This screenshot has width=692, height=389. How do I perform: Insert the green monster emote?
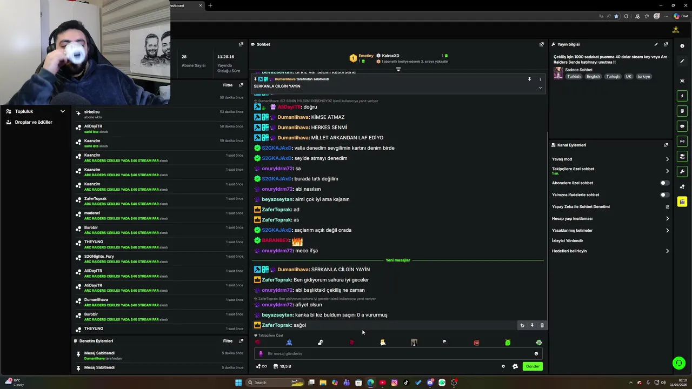[508, 343]
